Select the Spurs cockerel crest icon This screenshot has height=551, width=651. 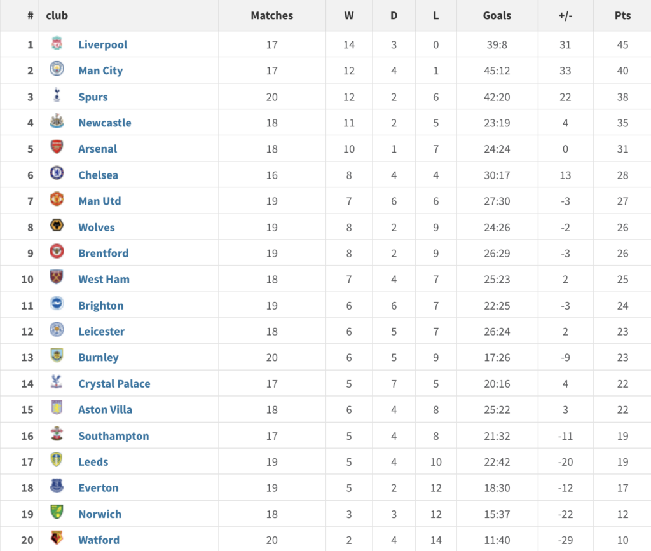(x=57, y=95)
